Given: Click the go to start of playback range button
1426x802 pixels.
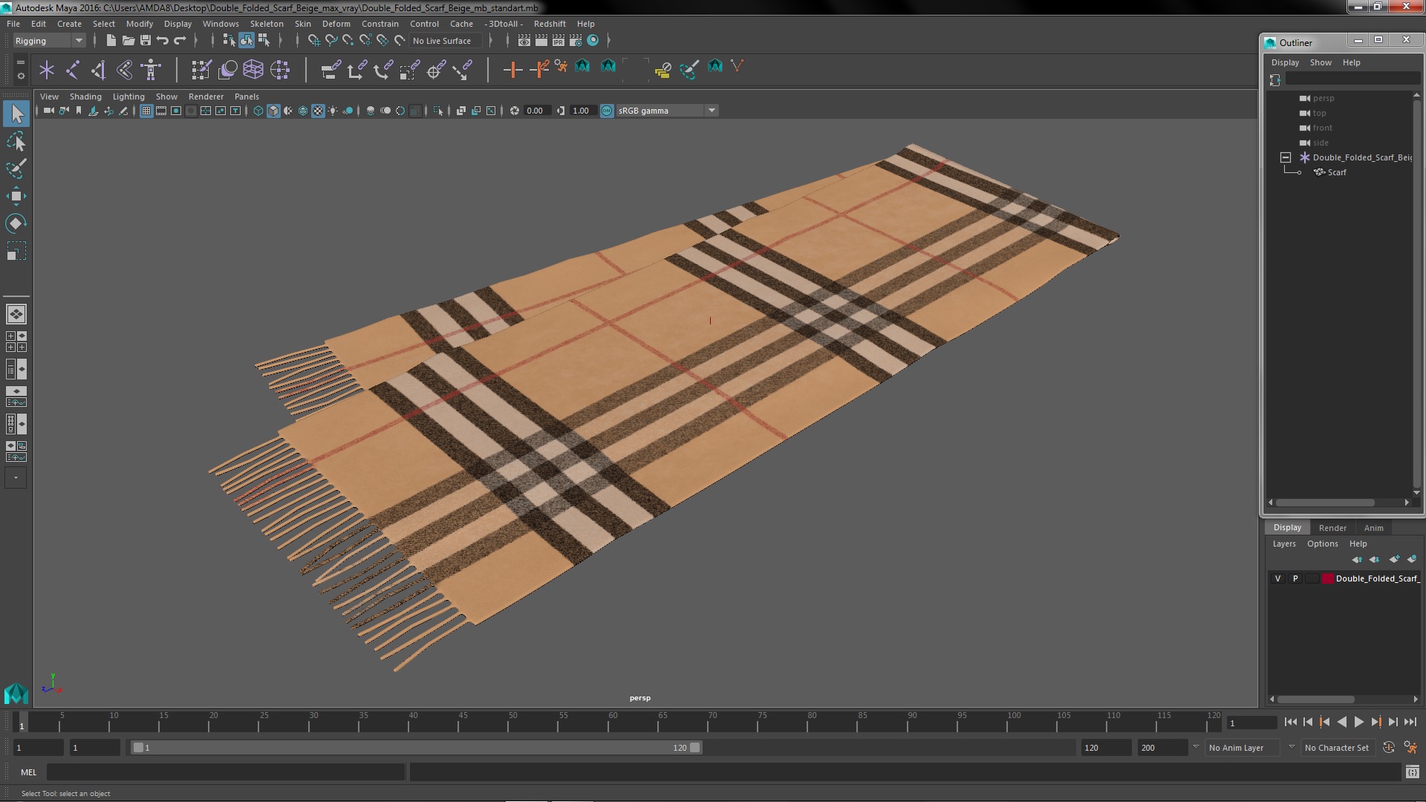Looking at the screenshot, I should (1290, 722).
